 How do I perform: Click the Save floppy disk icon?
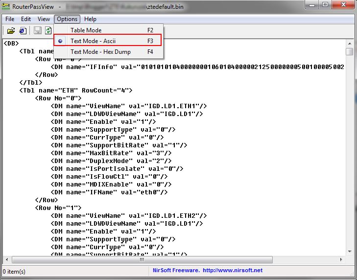[38, 30]
